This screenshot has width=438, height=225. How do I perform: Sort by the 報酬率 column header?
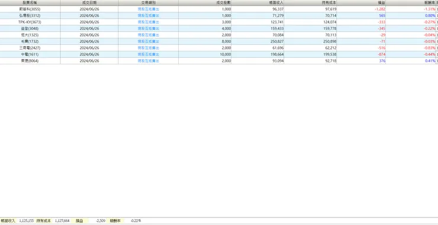pyautogui.click(x=411, y=2)
